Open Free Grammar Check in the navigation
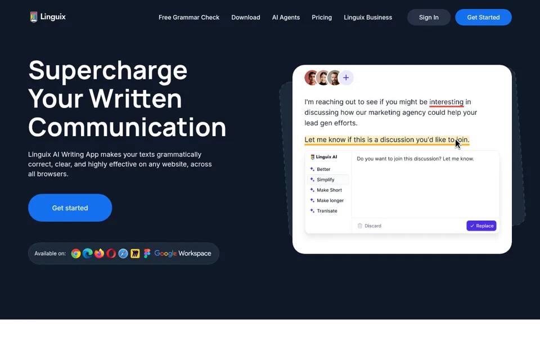540x360 pixels. (189, 17)
